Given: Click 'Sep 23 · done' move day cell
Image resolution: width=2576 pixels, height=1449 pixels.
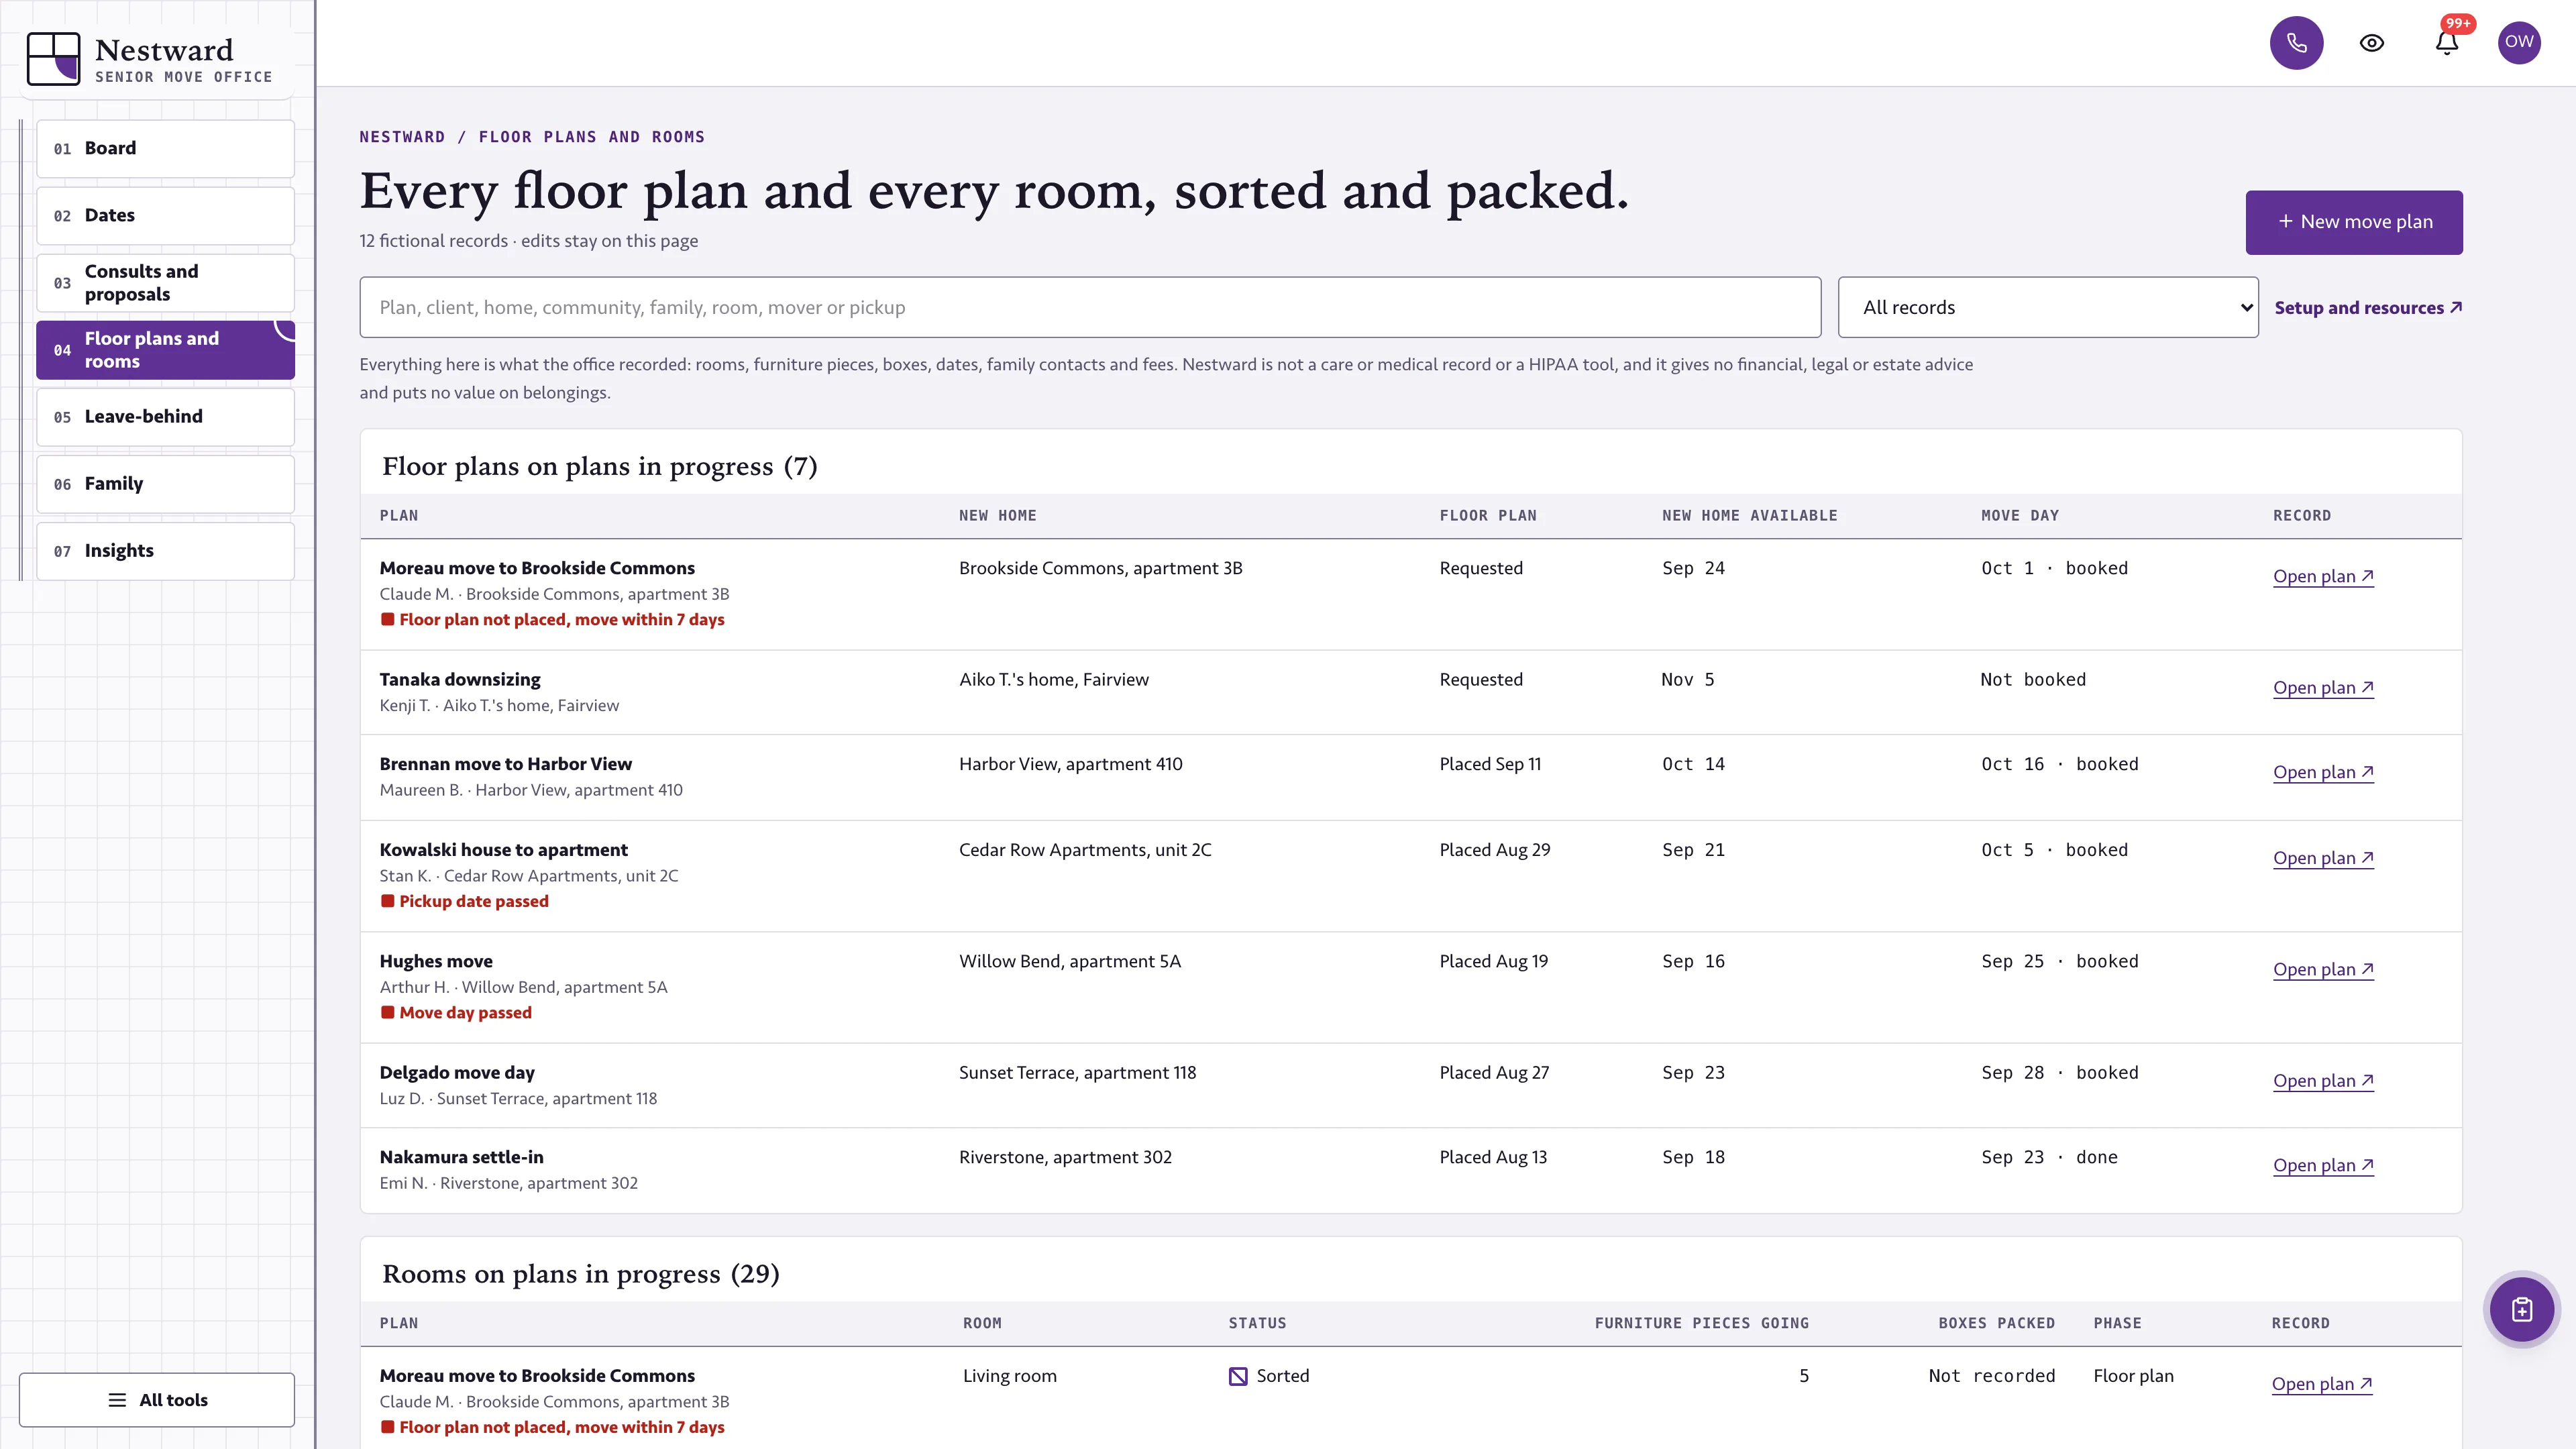Looking at the screenshot, I should [2049, 1157].
